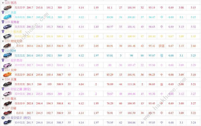Open the 032 星梦蔷薇 car name
201x126 pixels.
13,60
